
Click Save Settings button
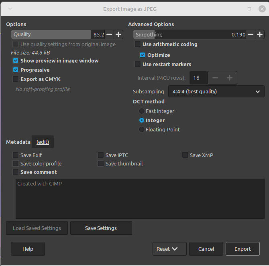(101, 228)
